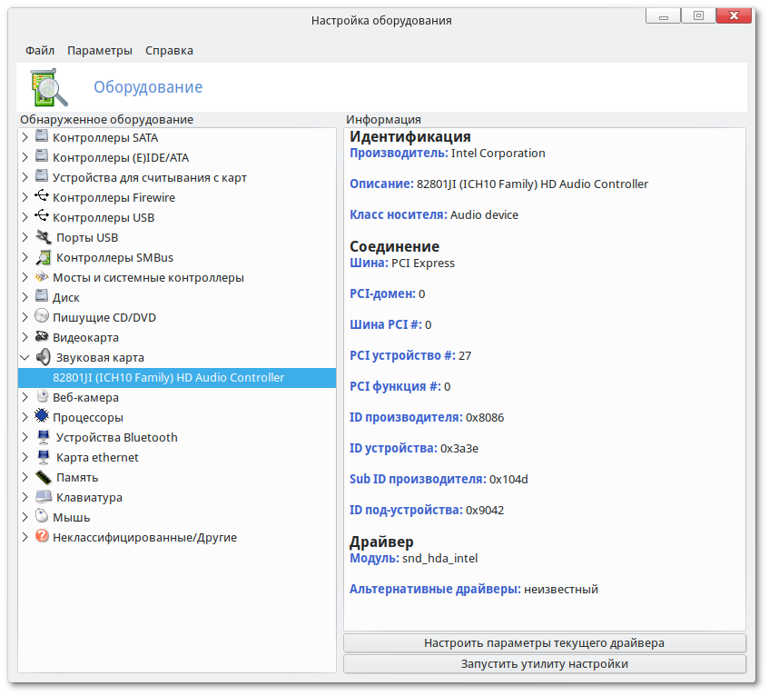Minimize the Настройка оборудования window
This screenshot has height=696, width=769.
pyautogui.click(x=663, y=15)
